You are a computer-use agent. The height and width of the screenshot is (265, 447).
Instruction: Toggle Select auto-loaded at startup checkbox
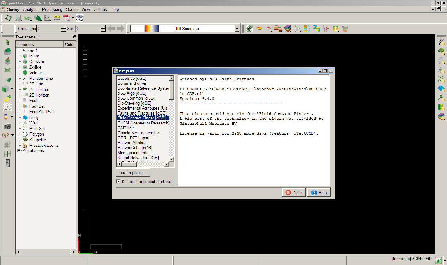118,182
